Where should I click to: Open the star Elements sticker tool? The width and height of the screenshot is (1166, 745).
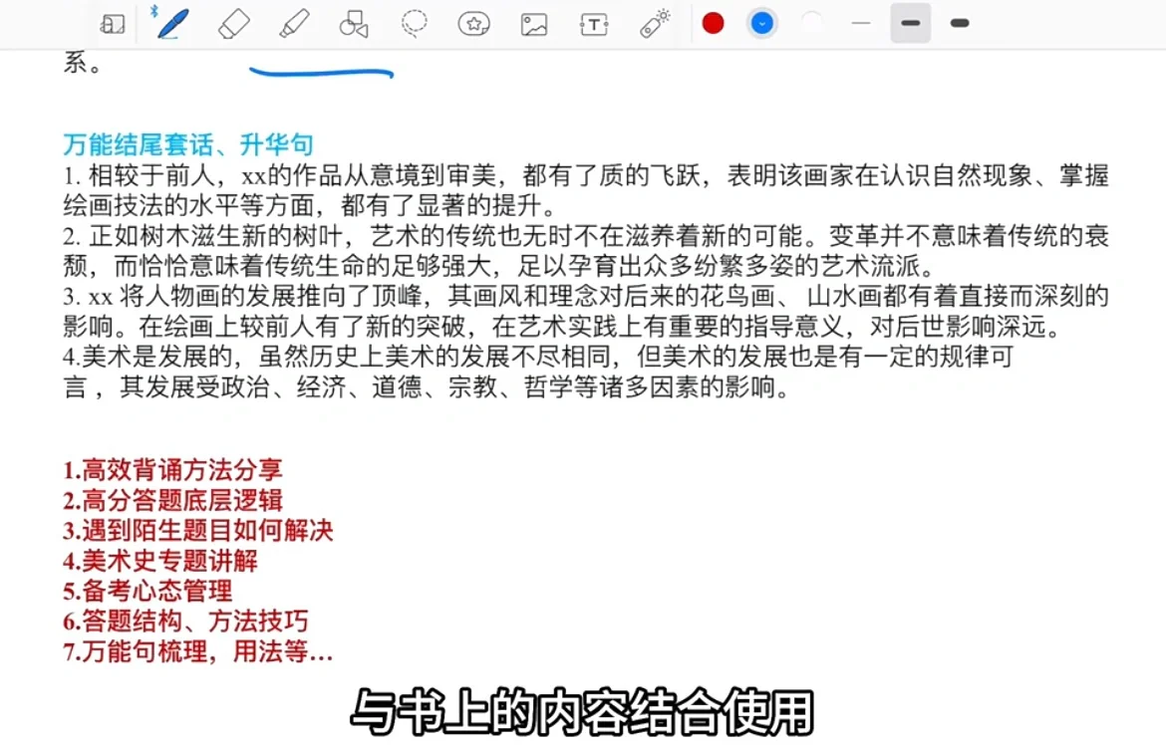[473, 25]
